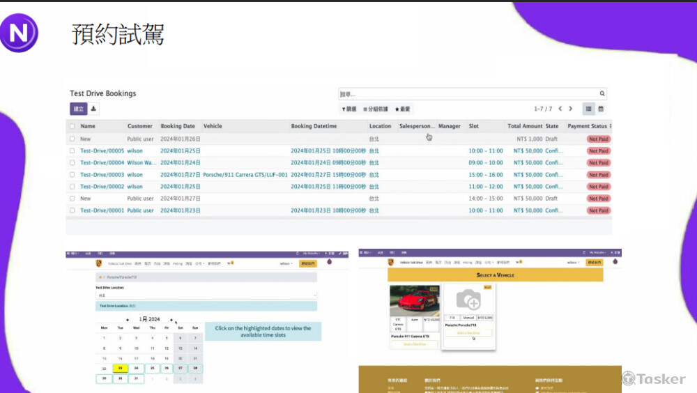Click slot 14:00 - 15:00 cell
Viewport: 697px width, 393px height.
485,199
